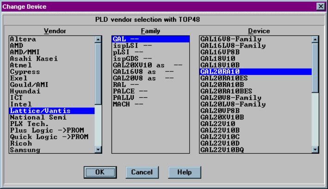Select National Semi vendor
Screen dimensions: 328x189
pyautogui.click(x=52, y=117)
